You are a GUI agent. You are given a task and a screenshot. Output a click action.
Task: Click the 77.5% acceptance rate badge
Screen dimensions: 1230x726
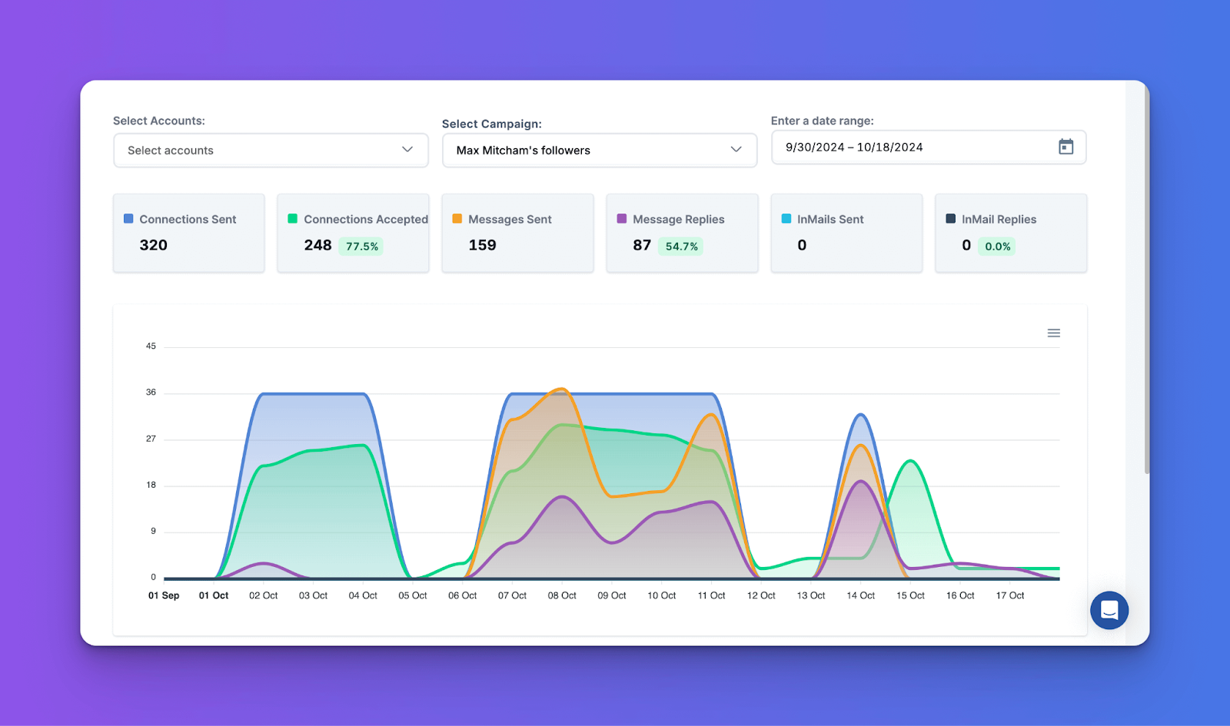361,247
